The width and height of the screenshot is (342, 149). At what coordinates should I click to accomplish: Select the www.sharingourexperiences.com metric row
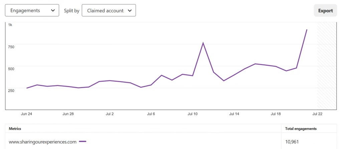(171, 142)
